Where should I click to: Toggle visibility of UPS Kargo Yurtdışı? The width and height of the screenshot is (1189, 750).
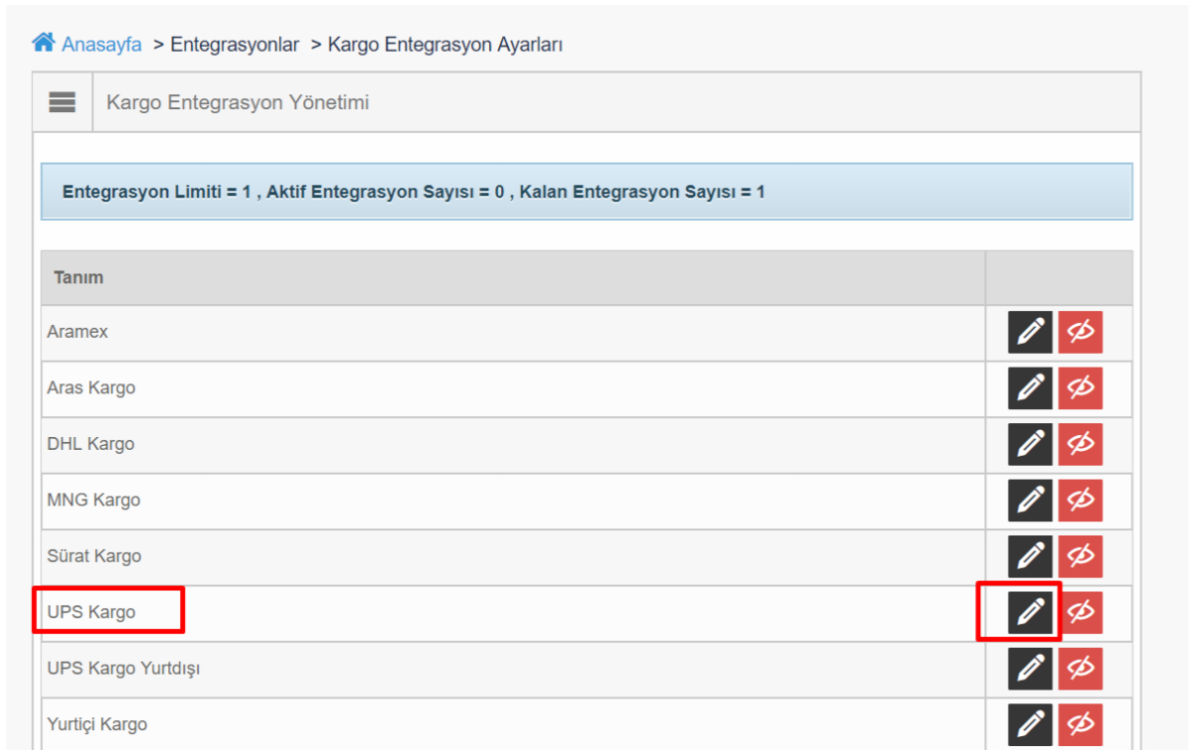tap(1081, 669)
